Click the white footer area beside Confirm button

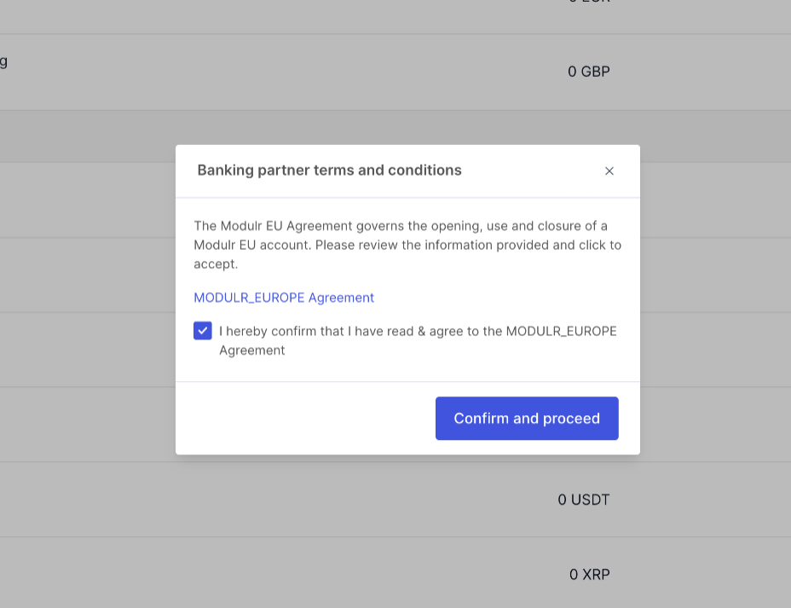click(306, 419)
